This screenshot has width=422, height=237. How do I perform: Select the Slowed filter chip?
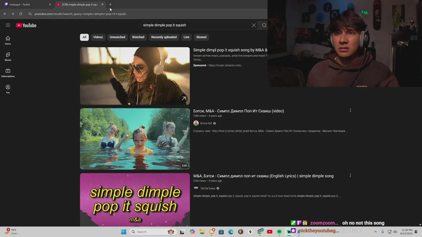click(201, 37)
